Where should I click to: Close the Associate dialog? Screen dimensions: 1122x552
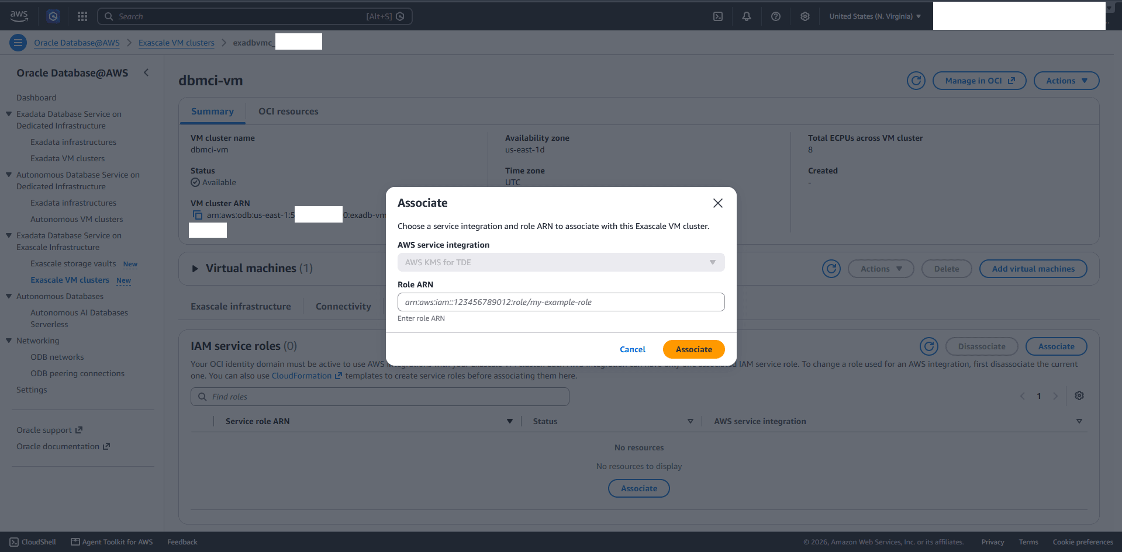coord(718,203)
